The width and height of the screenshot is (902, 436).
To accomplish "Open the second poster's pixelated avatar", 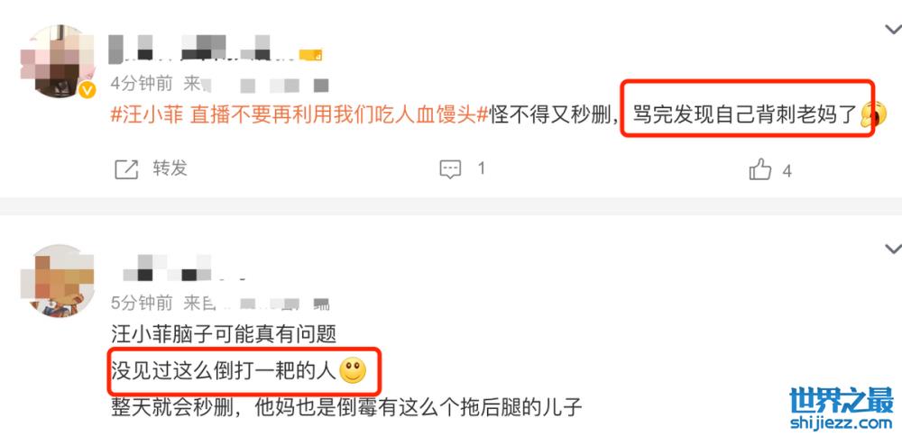I will pyautogui.click(x=57, y=280).
